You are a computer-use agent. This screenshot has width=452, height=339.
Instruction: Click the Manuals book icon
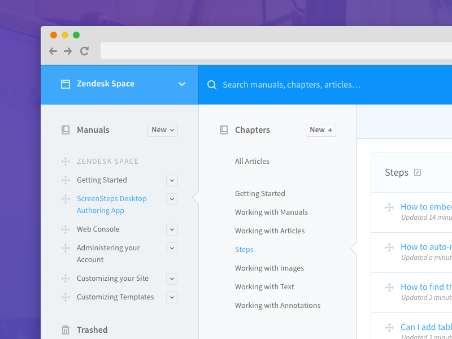point(66,130)
